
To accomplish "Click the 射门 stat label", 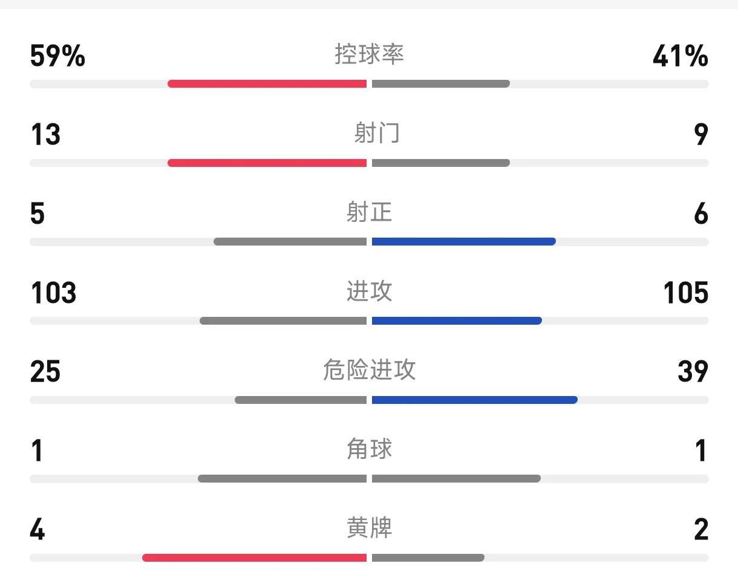I will [x=377, y=133].
